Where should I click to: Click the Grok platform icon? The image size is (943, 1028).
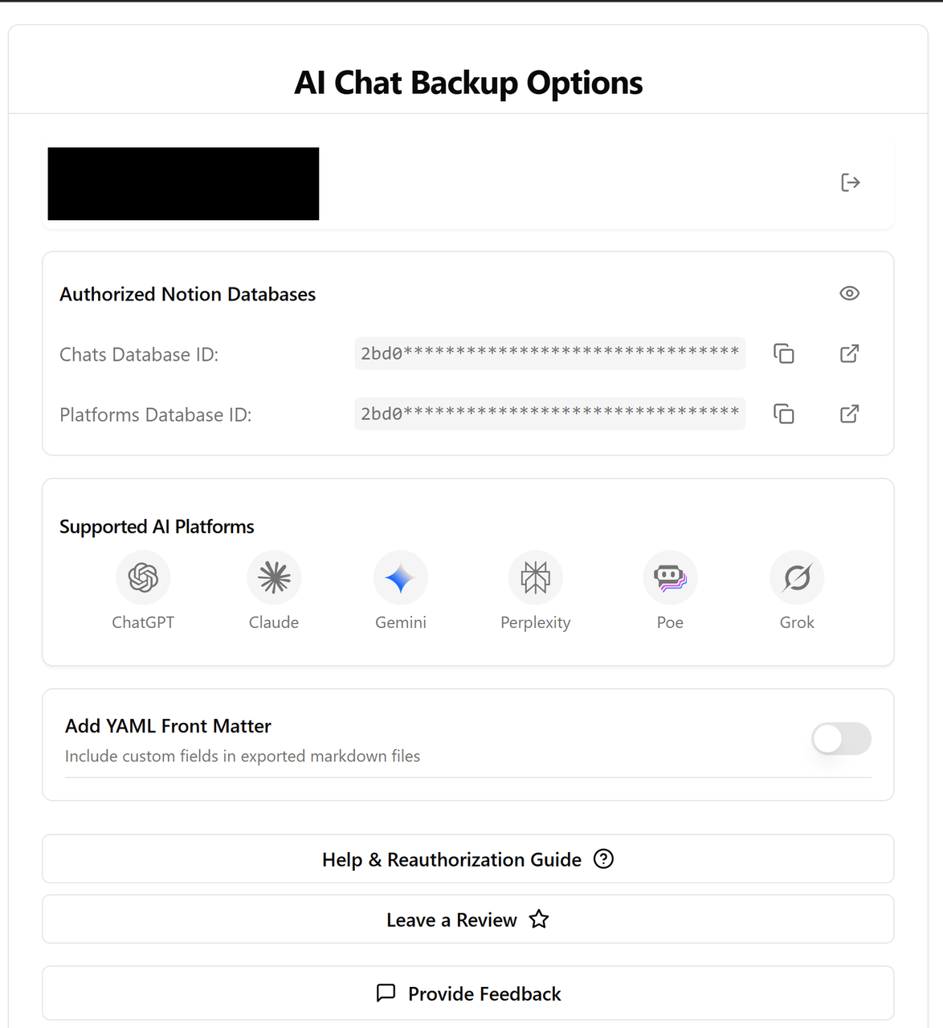click(x=797, y=577)
